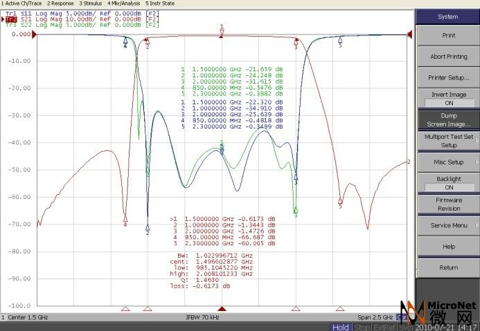
Task: Click the date and time display
Action: 445,328
